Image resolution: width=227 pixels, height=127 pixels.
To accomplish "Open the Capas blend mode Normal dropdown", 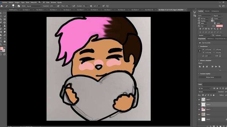I will (207, 92).
